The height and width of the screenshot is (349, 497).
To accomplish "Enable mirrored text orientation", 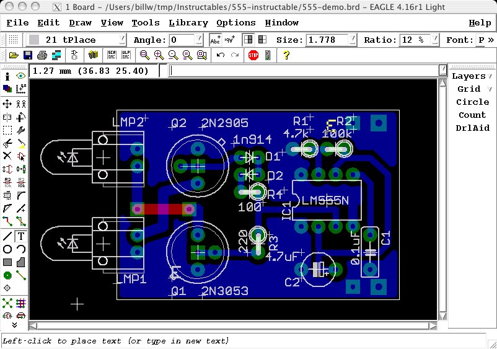I will [229, 40].
